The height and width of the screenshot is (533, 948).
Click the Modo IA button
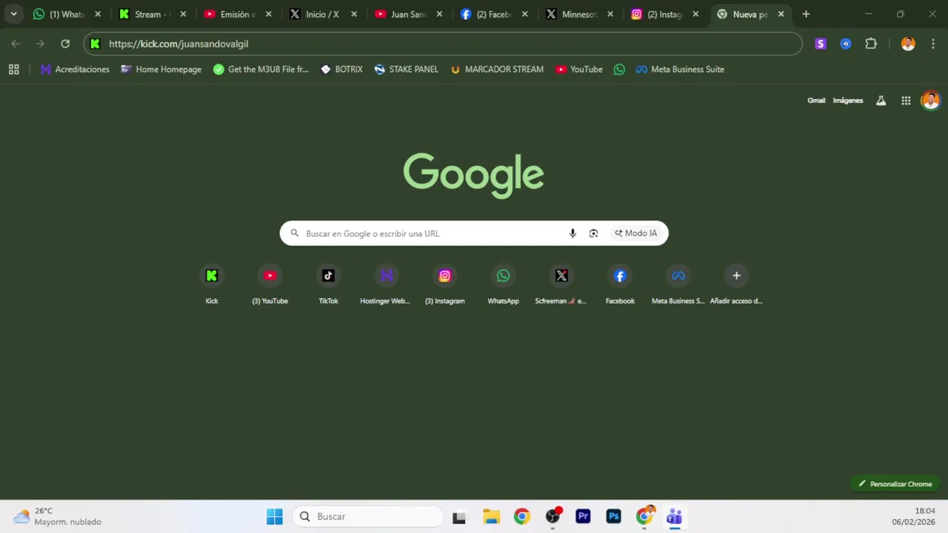tap(635, 233)
